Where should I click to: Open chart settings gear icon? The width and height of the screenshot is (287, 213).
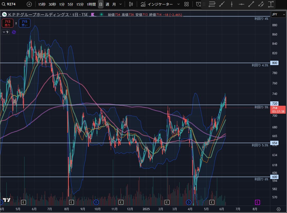(x=278, y=209)
